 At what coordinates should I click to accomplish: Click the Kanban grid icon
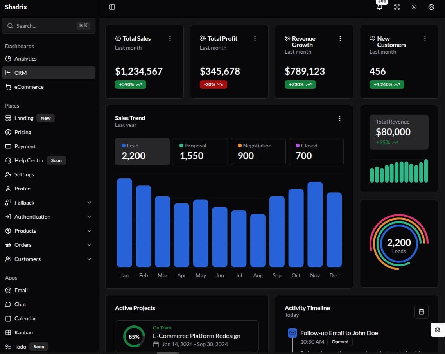point(8,332)
